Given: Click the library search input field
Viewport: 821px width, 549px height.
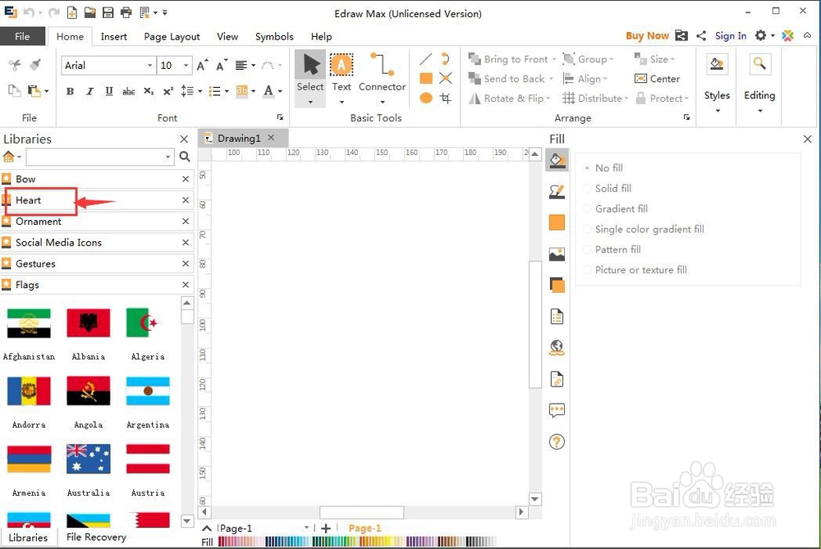Looking at the screenshot, I should point(94,157).
